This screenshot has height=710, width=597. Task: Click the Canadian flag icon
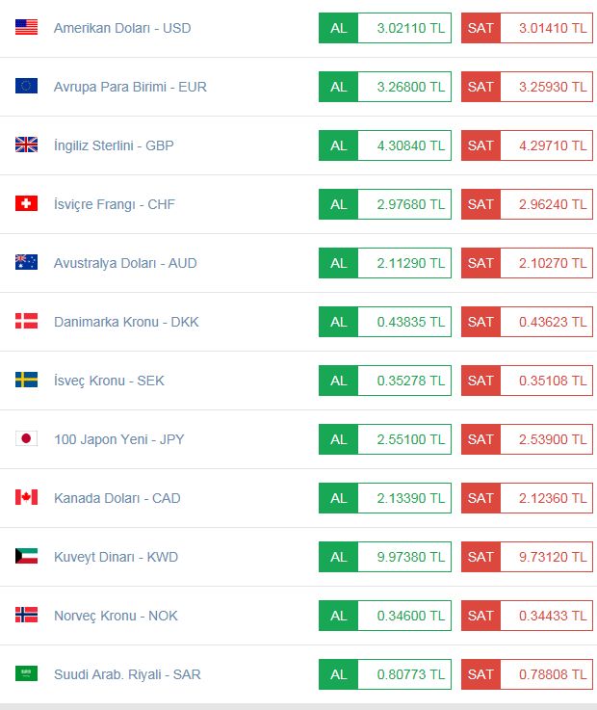(26, 497)
